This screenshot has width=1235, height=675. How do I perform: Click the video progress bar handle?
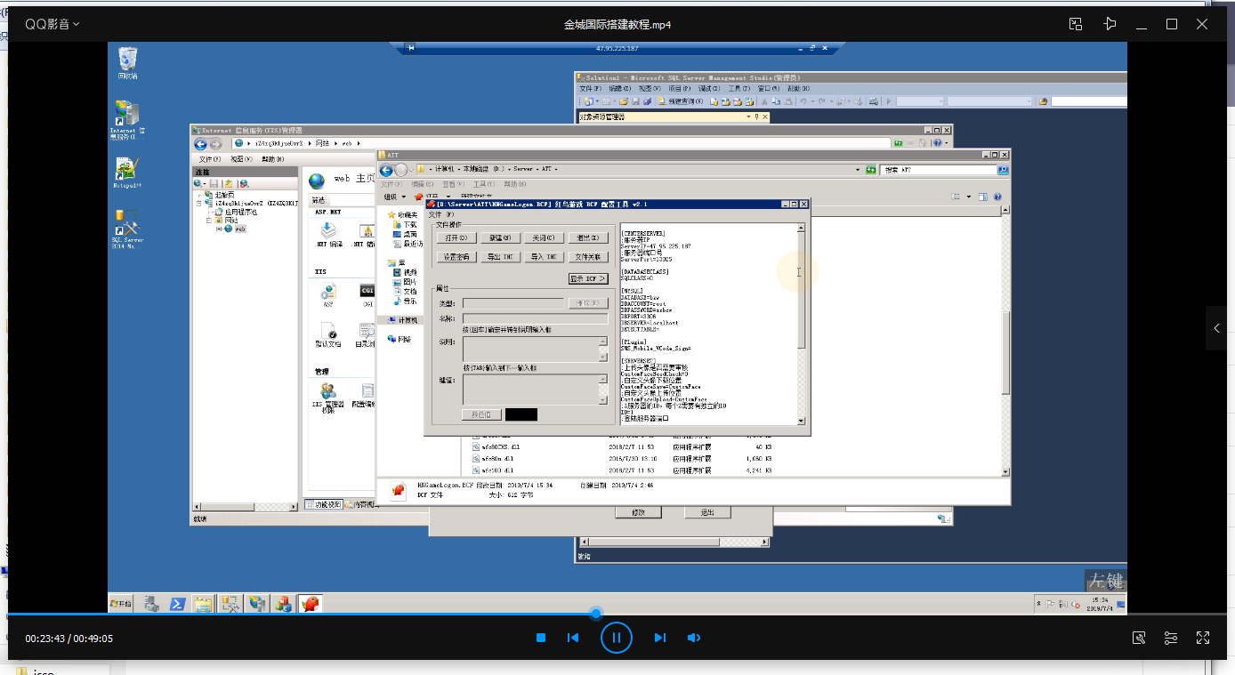tap(596, 614)
